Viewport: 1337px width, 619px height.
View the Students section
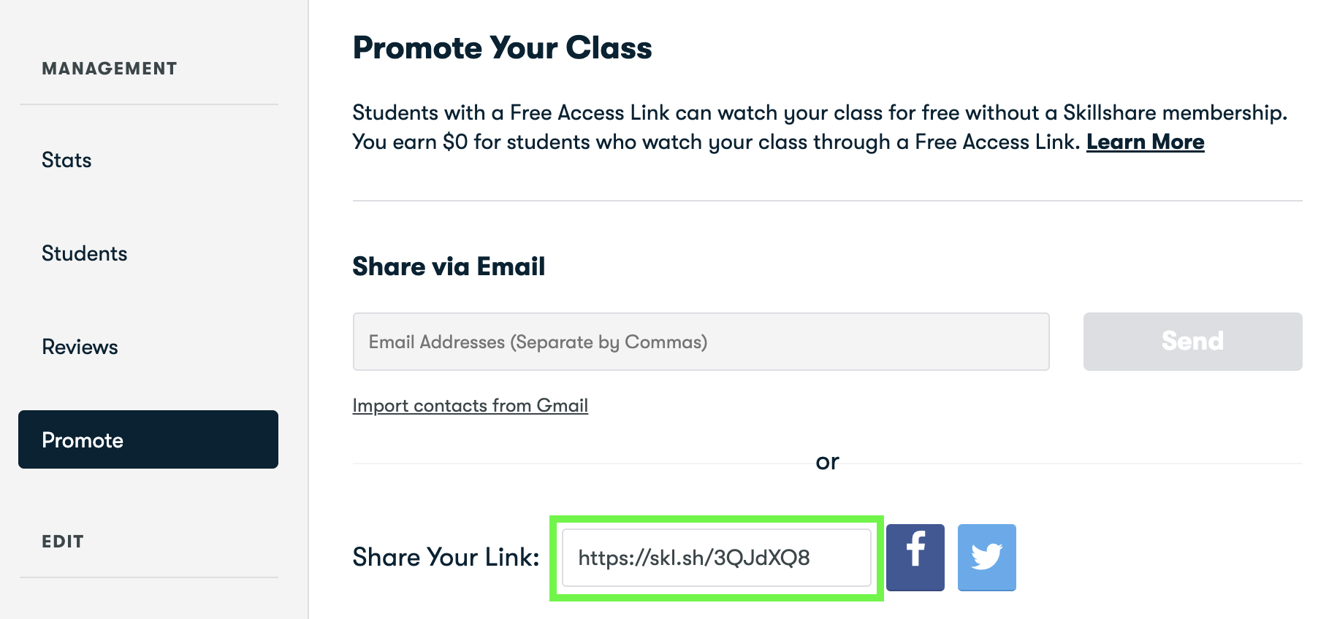[84, 253]
